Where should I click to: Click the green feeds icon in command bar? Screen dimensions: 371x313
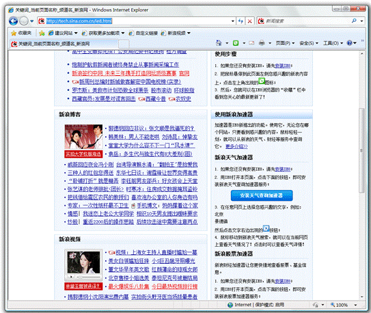[236, 43]
